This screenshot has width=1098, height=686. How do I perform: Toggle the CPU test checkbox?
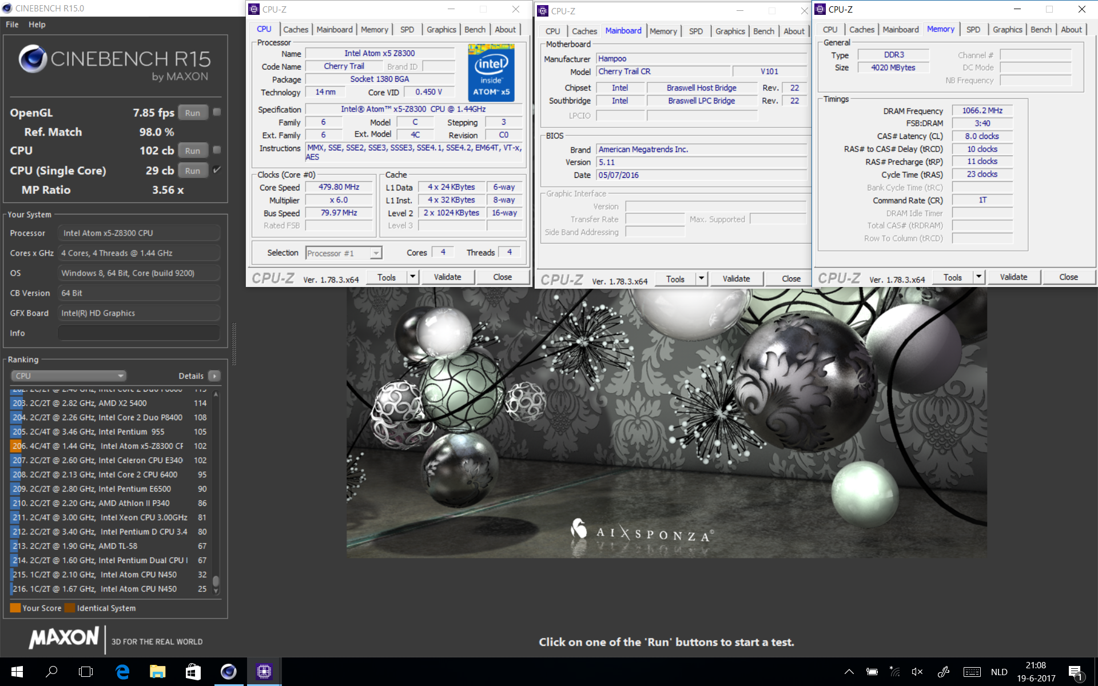[217, 150]
